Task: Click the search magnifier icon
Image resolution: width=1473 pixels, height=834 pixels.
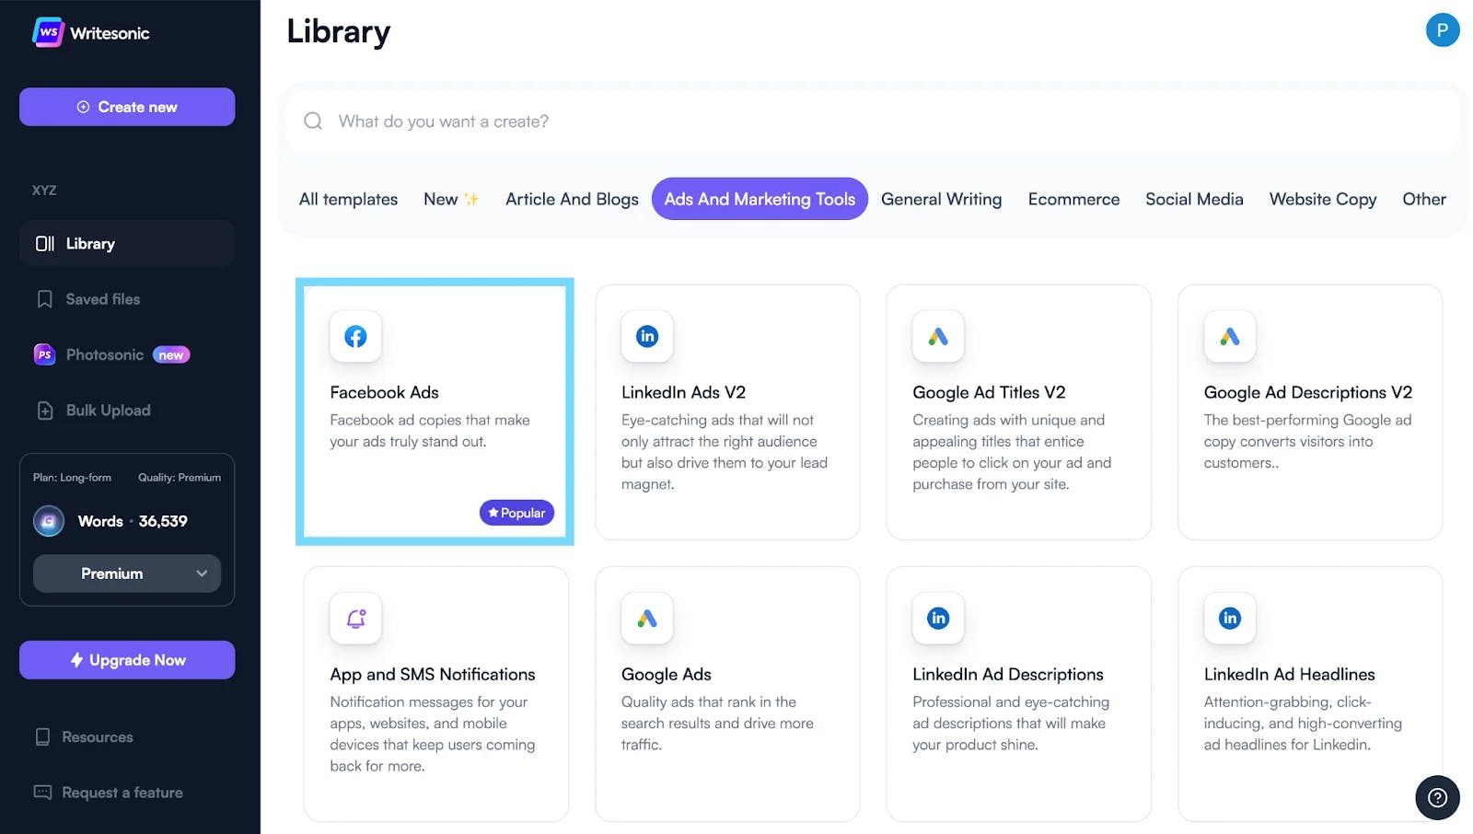Action: click(x=312, y=121)
